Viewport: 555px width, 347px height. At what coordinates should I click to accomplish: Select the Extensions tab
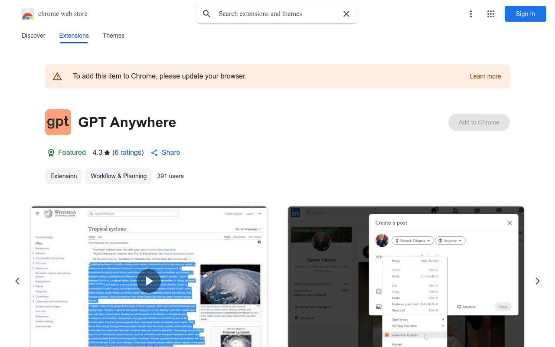(x=74, y=36)
